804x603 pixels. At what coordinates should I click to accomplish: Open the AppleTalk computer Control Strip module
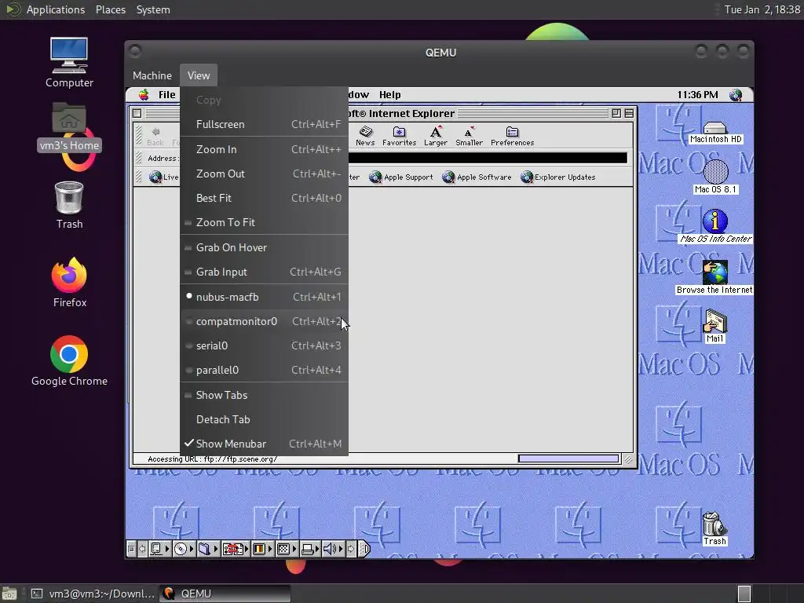(159, 549)
